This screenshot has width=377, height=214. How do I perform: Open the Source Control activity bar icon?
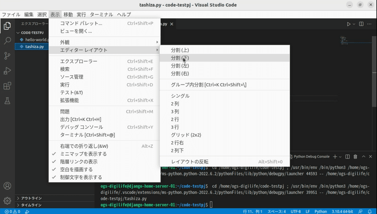[x=7, y=55]
